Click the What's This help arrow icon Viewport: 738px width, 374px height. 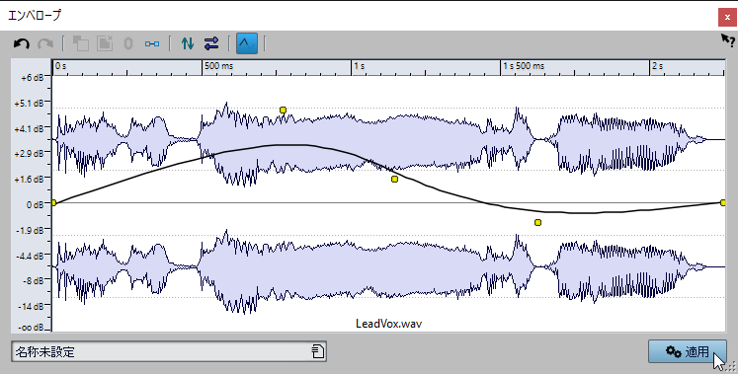click(728, 40)
